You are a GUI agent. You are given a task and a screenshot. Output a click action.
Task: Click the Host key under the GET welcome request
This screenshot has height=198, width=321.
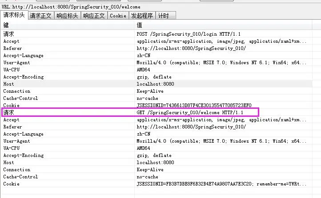[x=8, y=162]
